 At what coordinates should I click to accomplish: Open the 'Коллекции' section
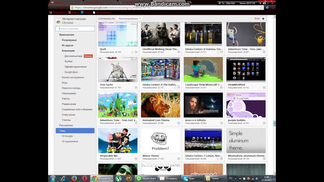(x=68, y=51)
